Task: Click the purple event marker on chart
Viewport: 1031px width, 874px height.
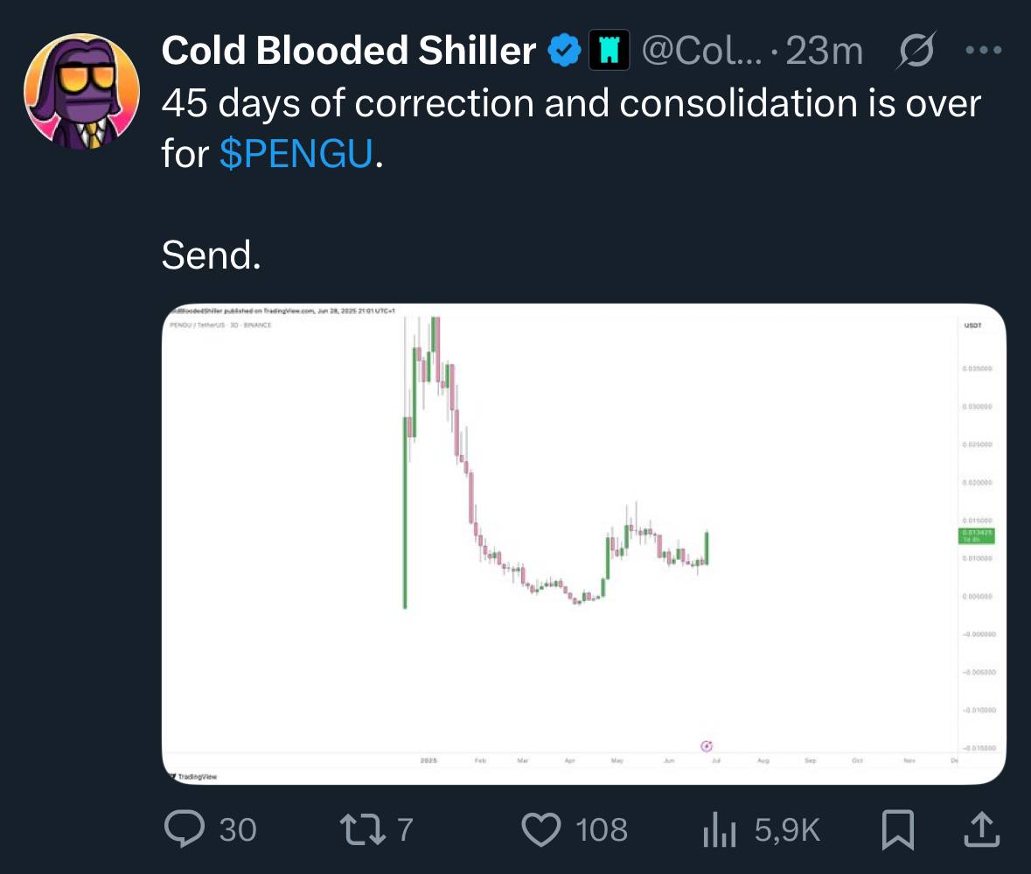Action: (x=707, y=745)
